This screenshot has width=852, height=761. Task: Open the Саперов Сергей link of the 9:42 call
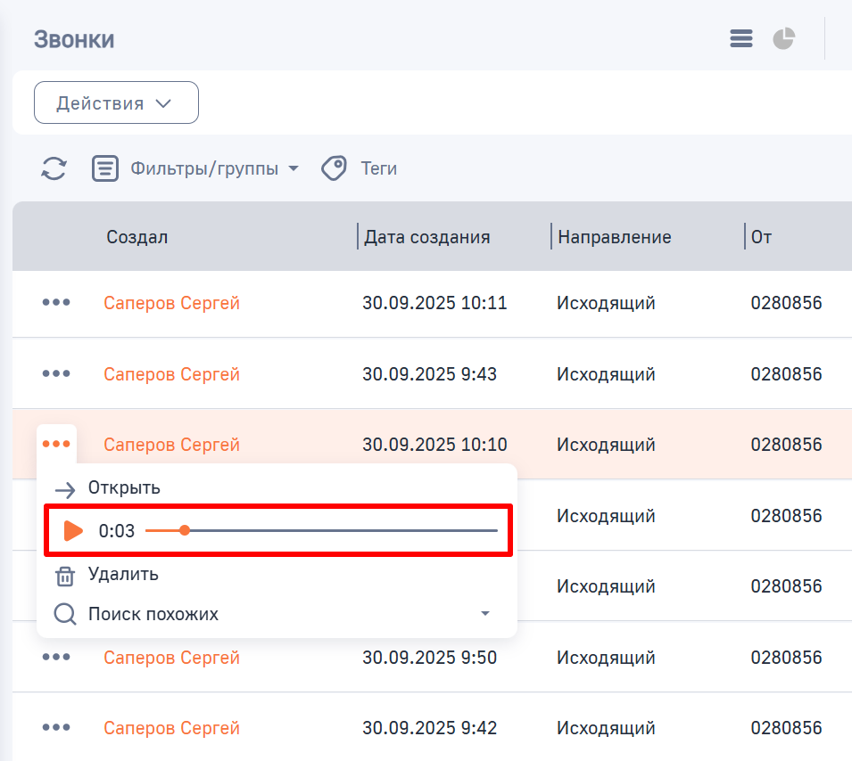(171, 728)
